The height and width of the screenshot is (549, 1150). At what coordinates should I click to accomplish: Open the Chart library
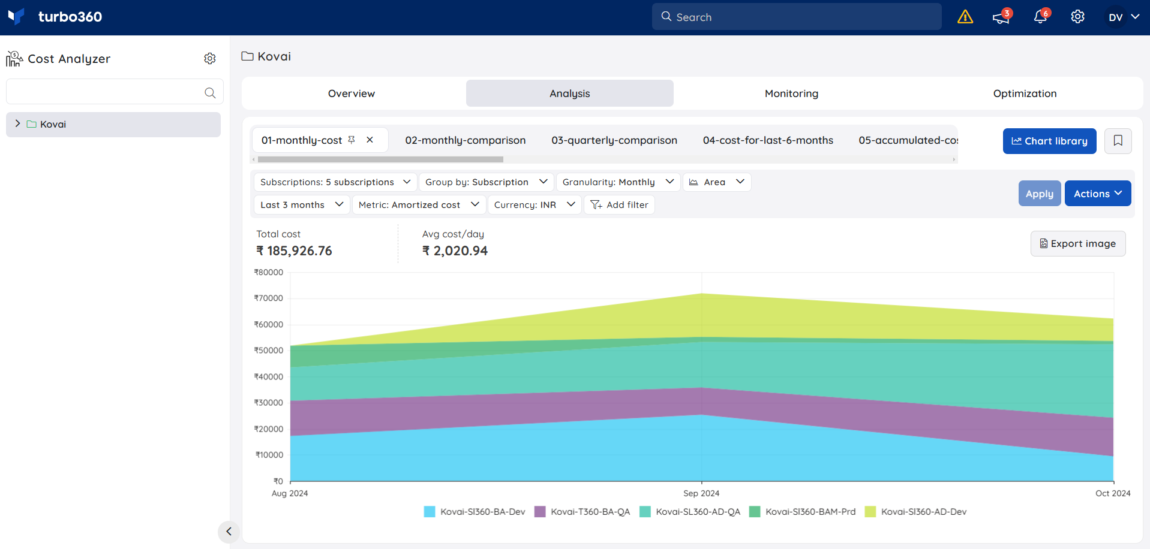[x=1050, y=141]
